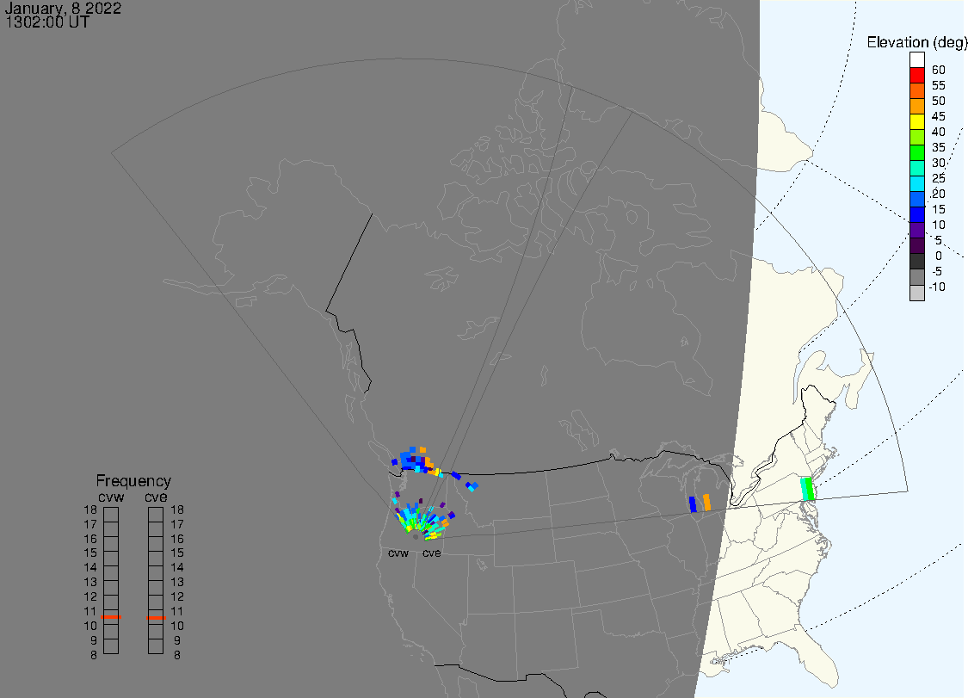This screenshot has width=968, height=698.
Task: Click the red marker in cvw frequency bar
Action: coord(111,617)
